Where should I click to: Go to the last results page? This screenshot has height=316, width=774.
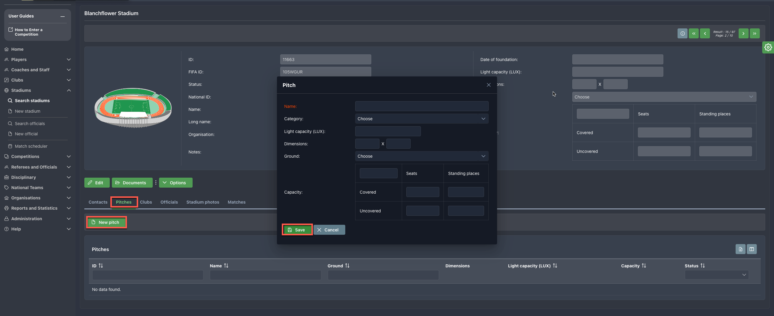click(x=755, y=34)
